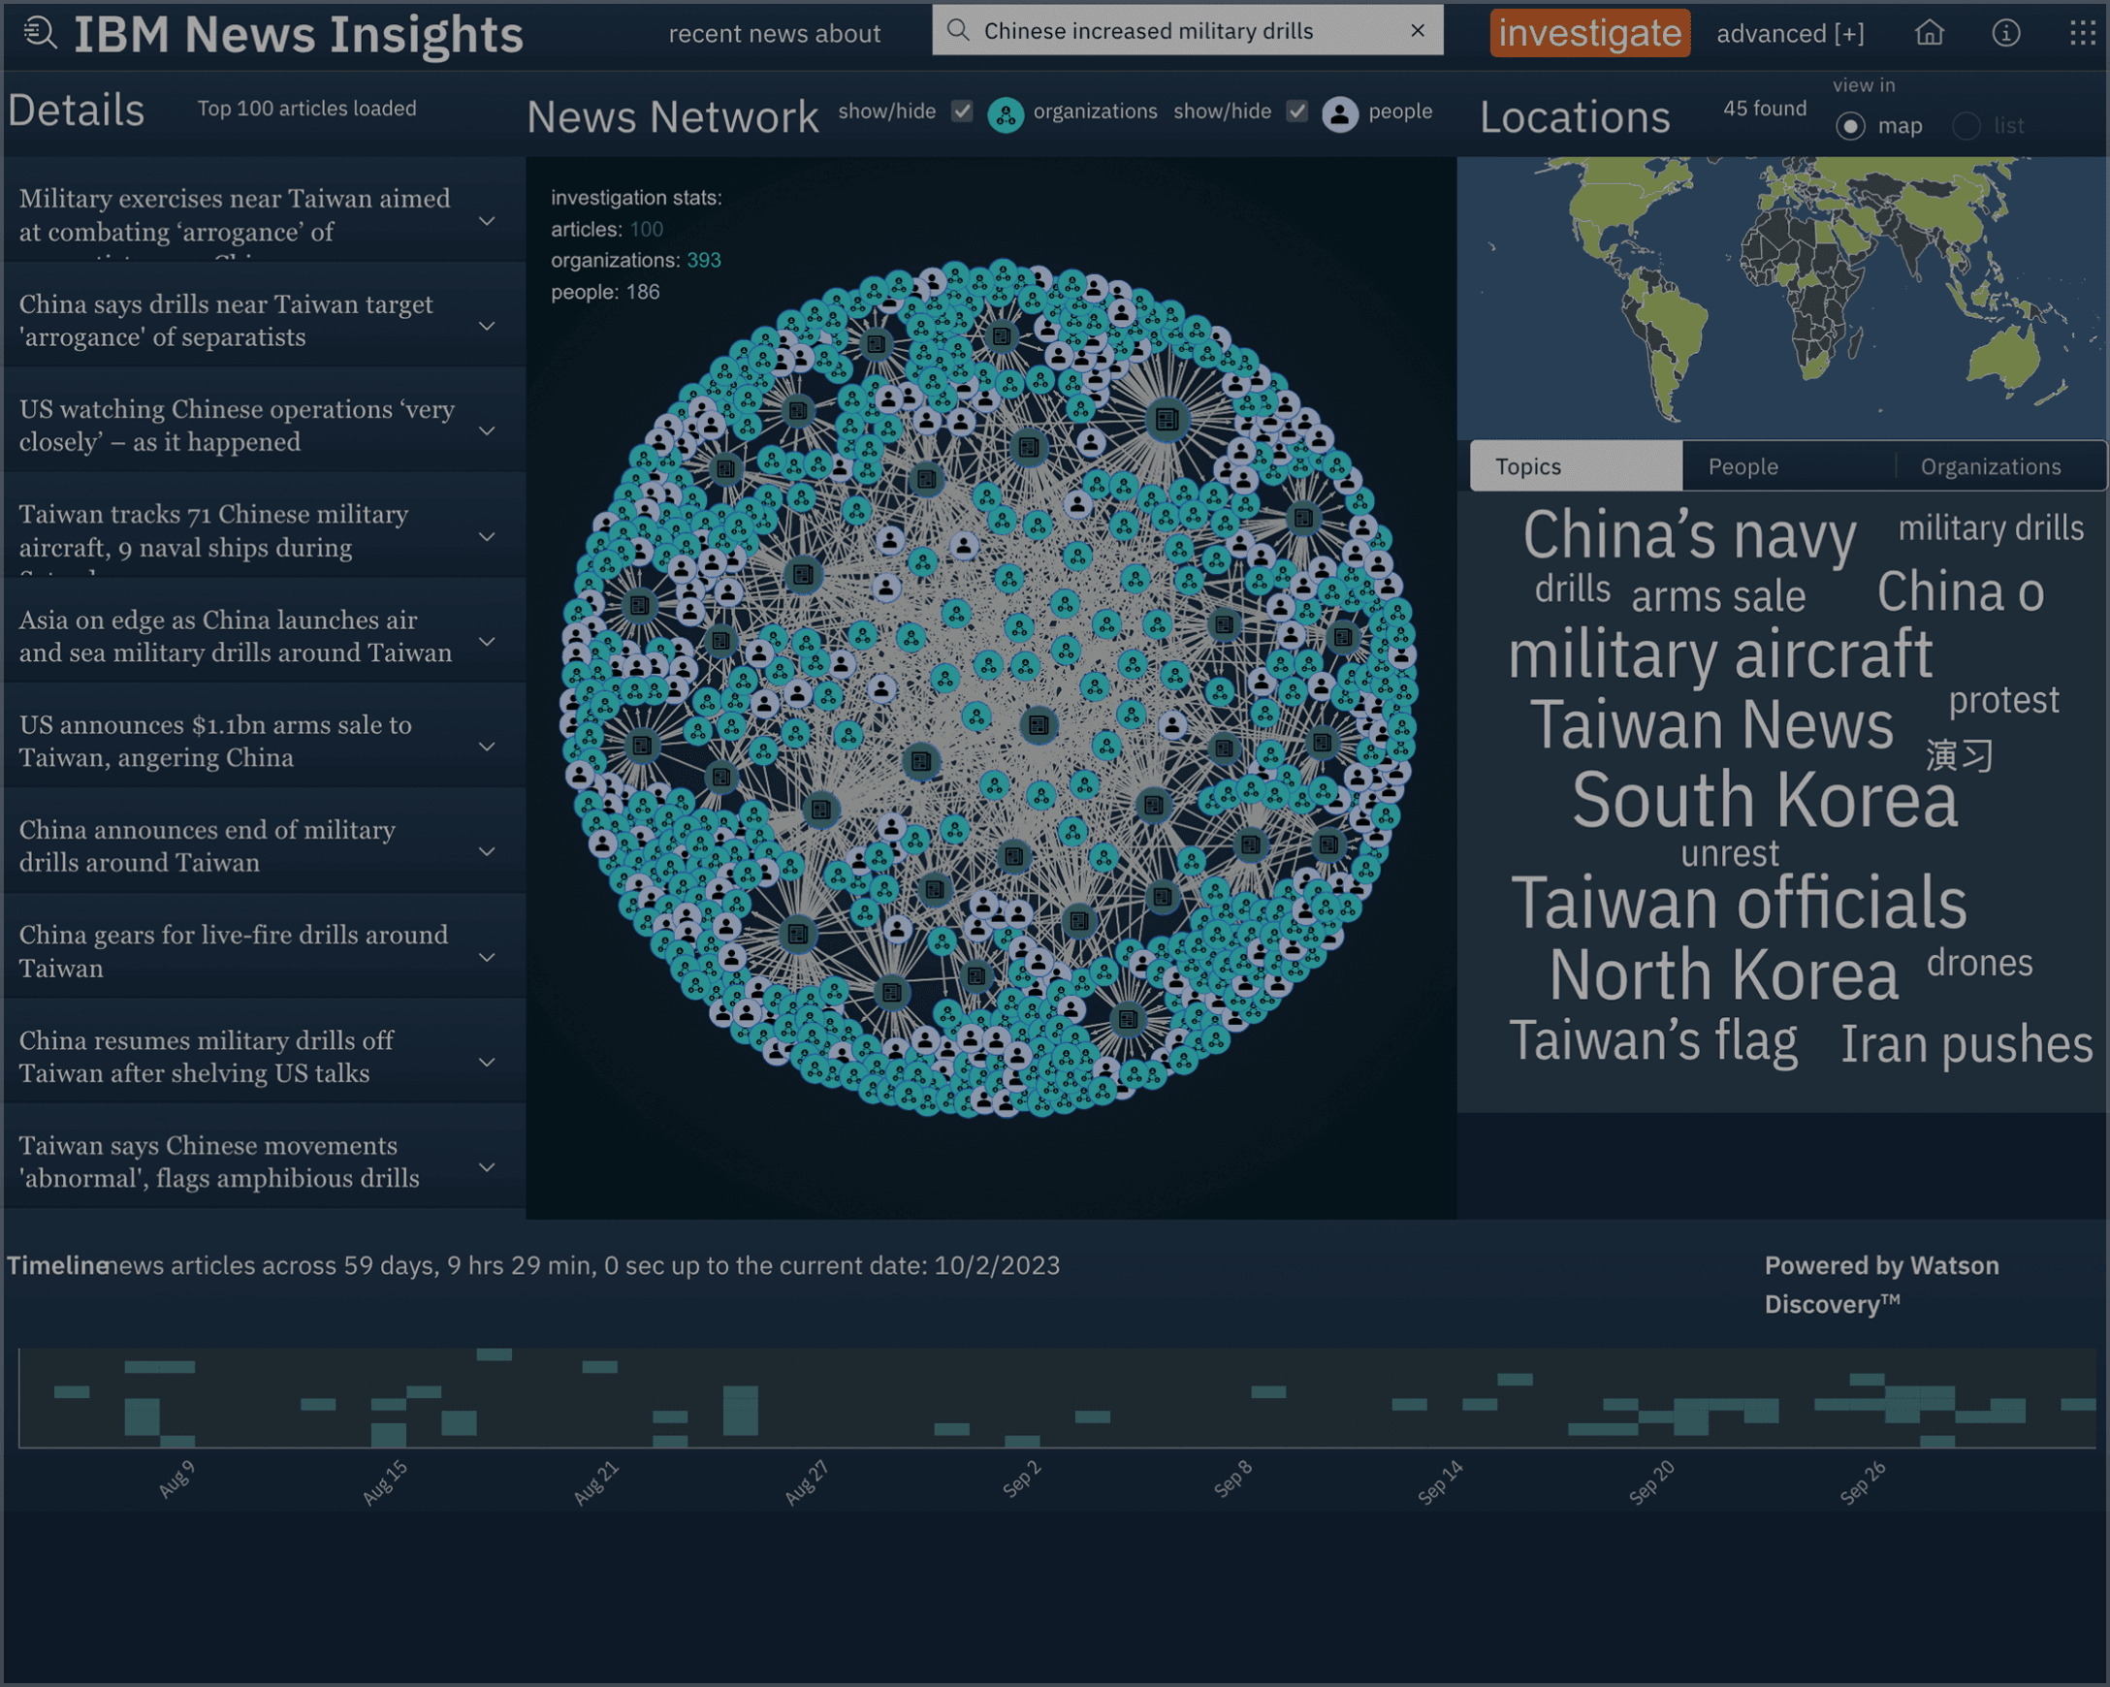Click 'North Korea' topic in word cloud
Screen dimensions: 2110x1687
(1723, 975)
